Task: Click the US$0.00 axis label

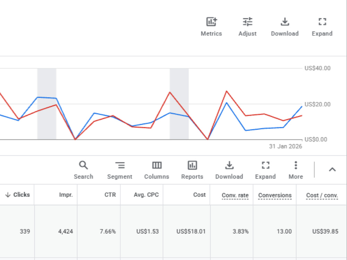Action: pos(316,139)
